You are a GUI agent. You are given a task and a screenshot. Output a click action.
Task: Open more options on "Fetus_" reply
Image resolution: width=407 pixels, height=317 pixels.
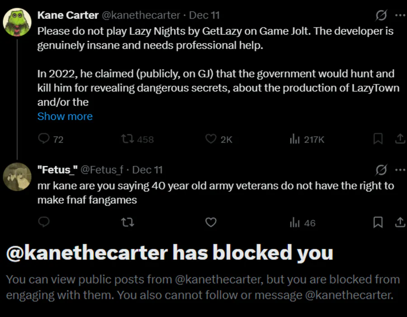click(x=400, y=170)
